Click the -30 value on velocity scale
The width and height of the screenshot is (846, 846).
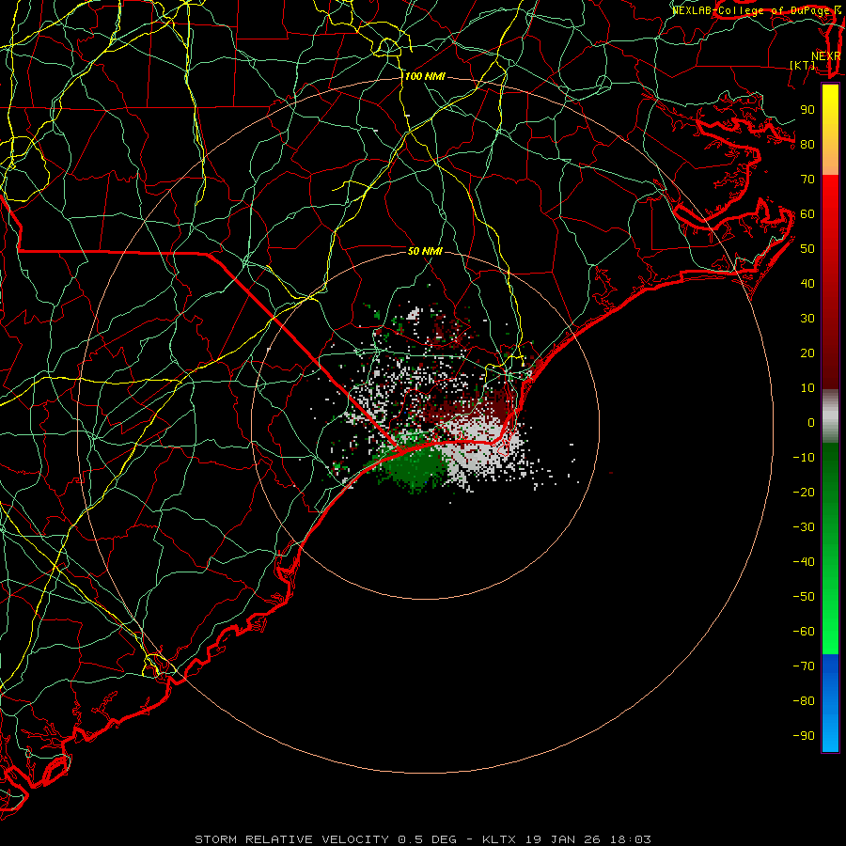click(804, 527)
